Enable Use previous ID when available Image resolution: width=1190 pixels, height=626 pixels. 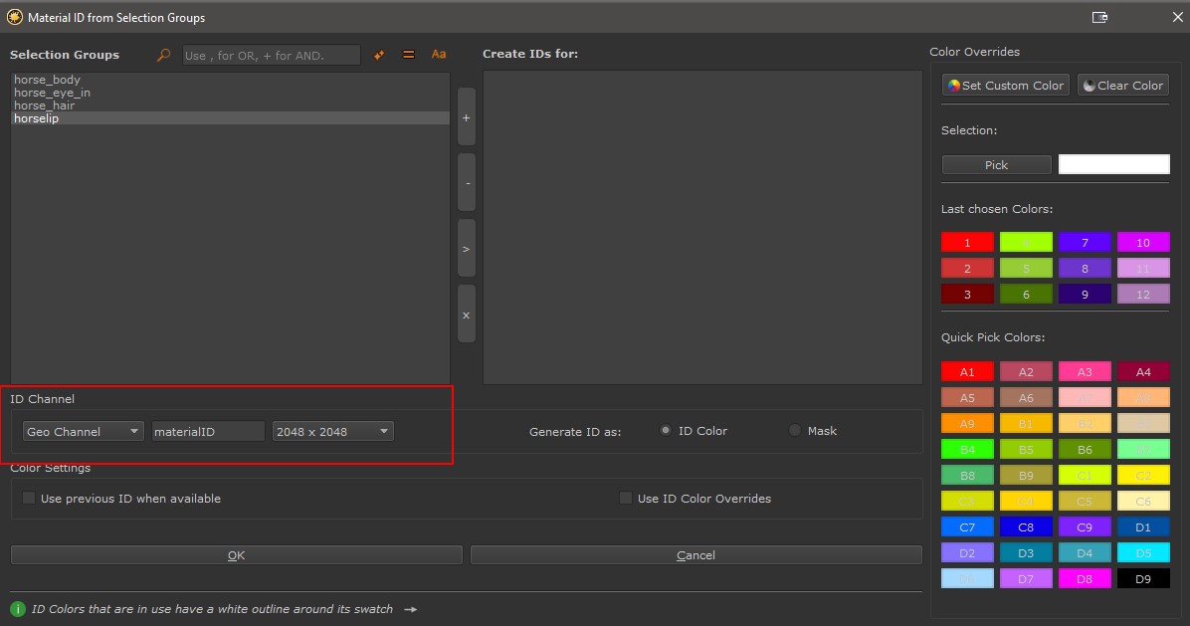pos(29,499)
